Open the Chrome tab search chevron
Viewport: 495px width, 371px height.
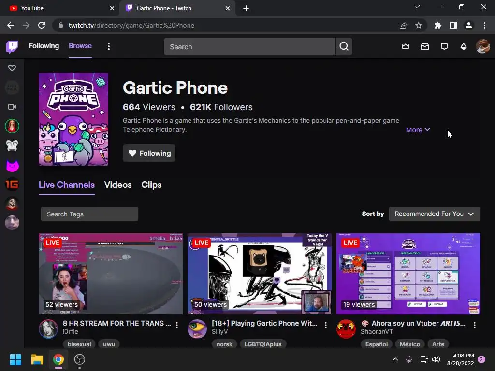417,7
